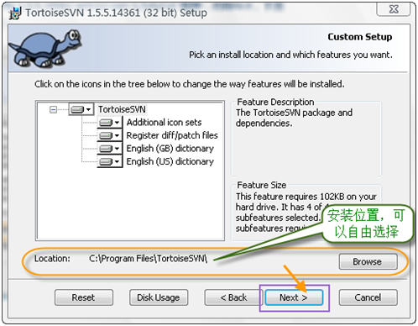This screenshot has height=326, width=418.
Task: Cancel the TortoiseSVN setup
Action: tap(368, 297)
